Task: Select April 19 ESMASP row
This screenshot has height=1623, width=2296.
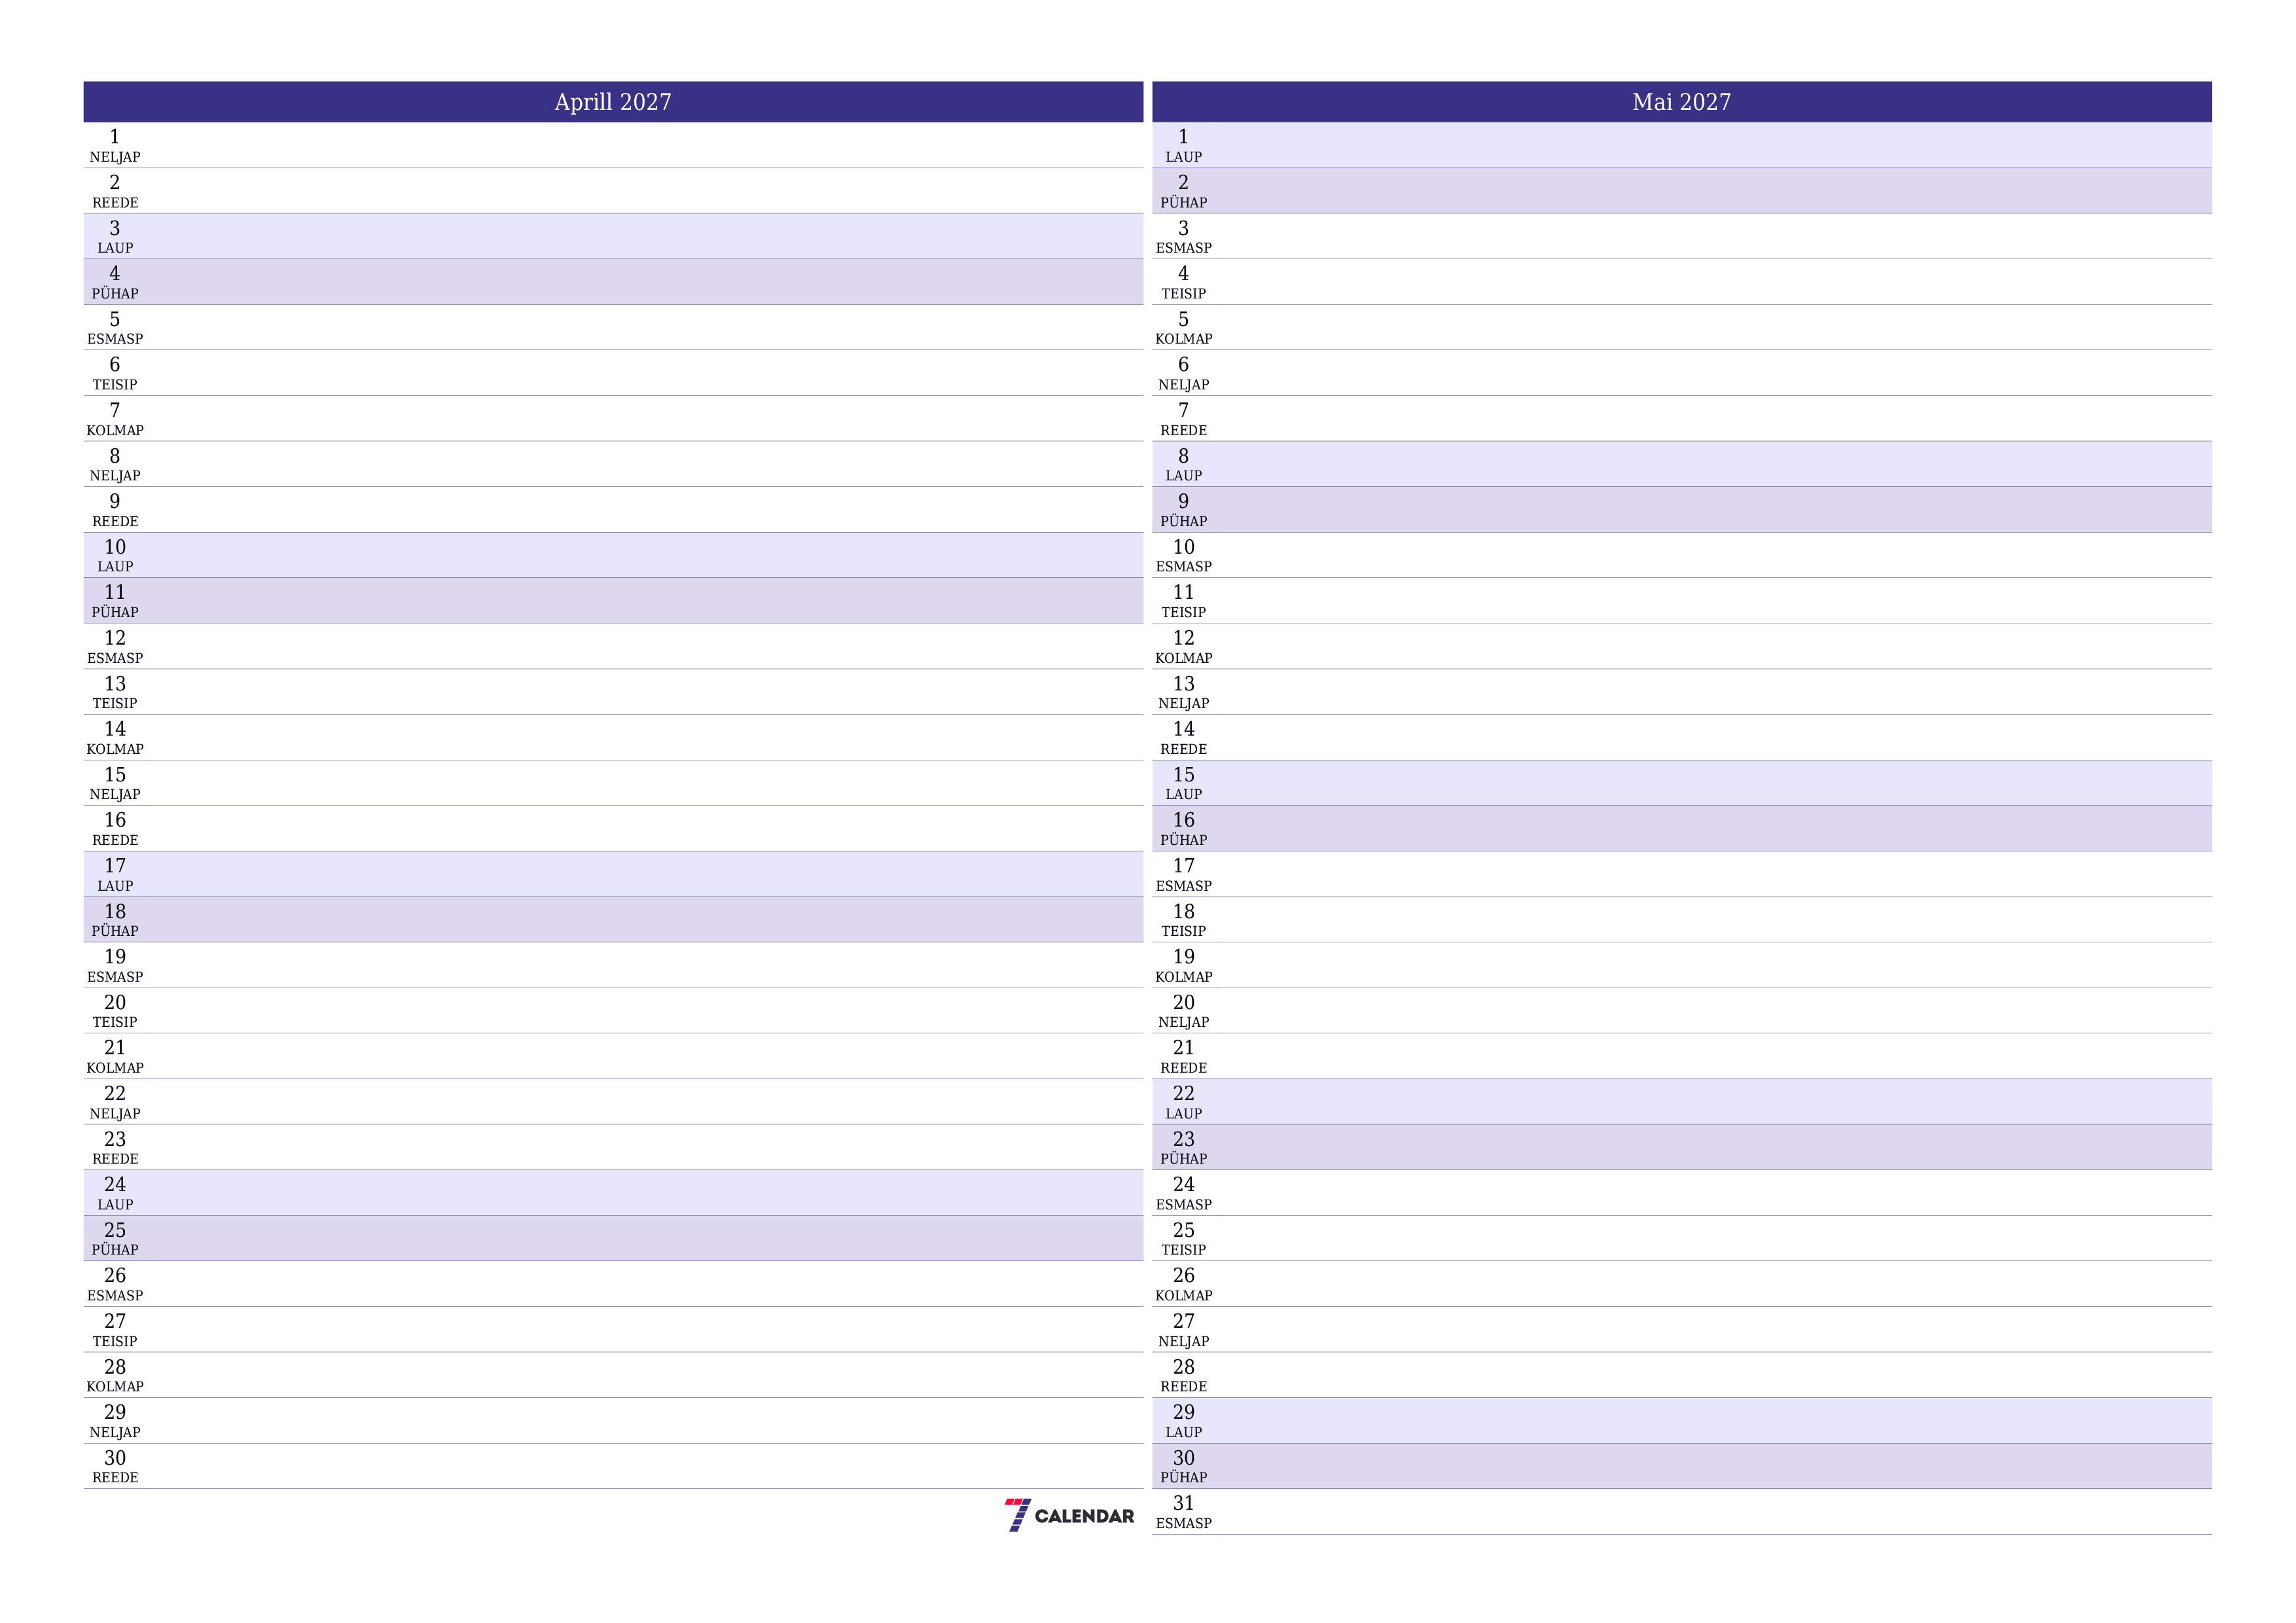Action: (x=613, y=965)
